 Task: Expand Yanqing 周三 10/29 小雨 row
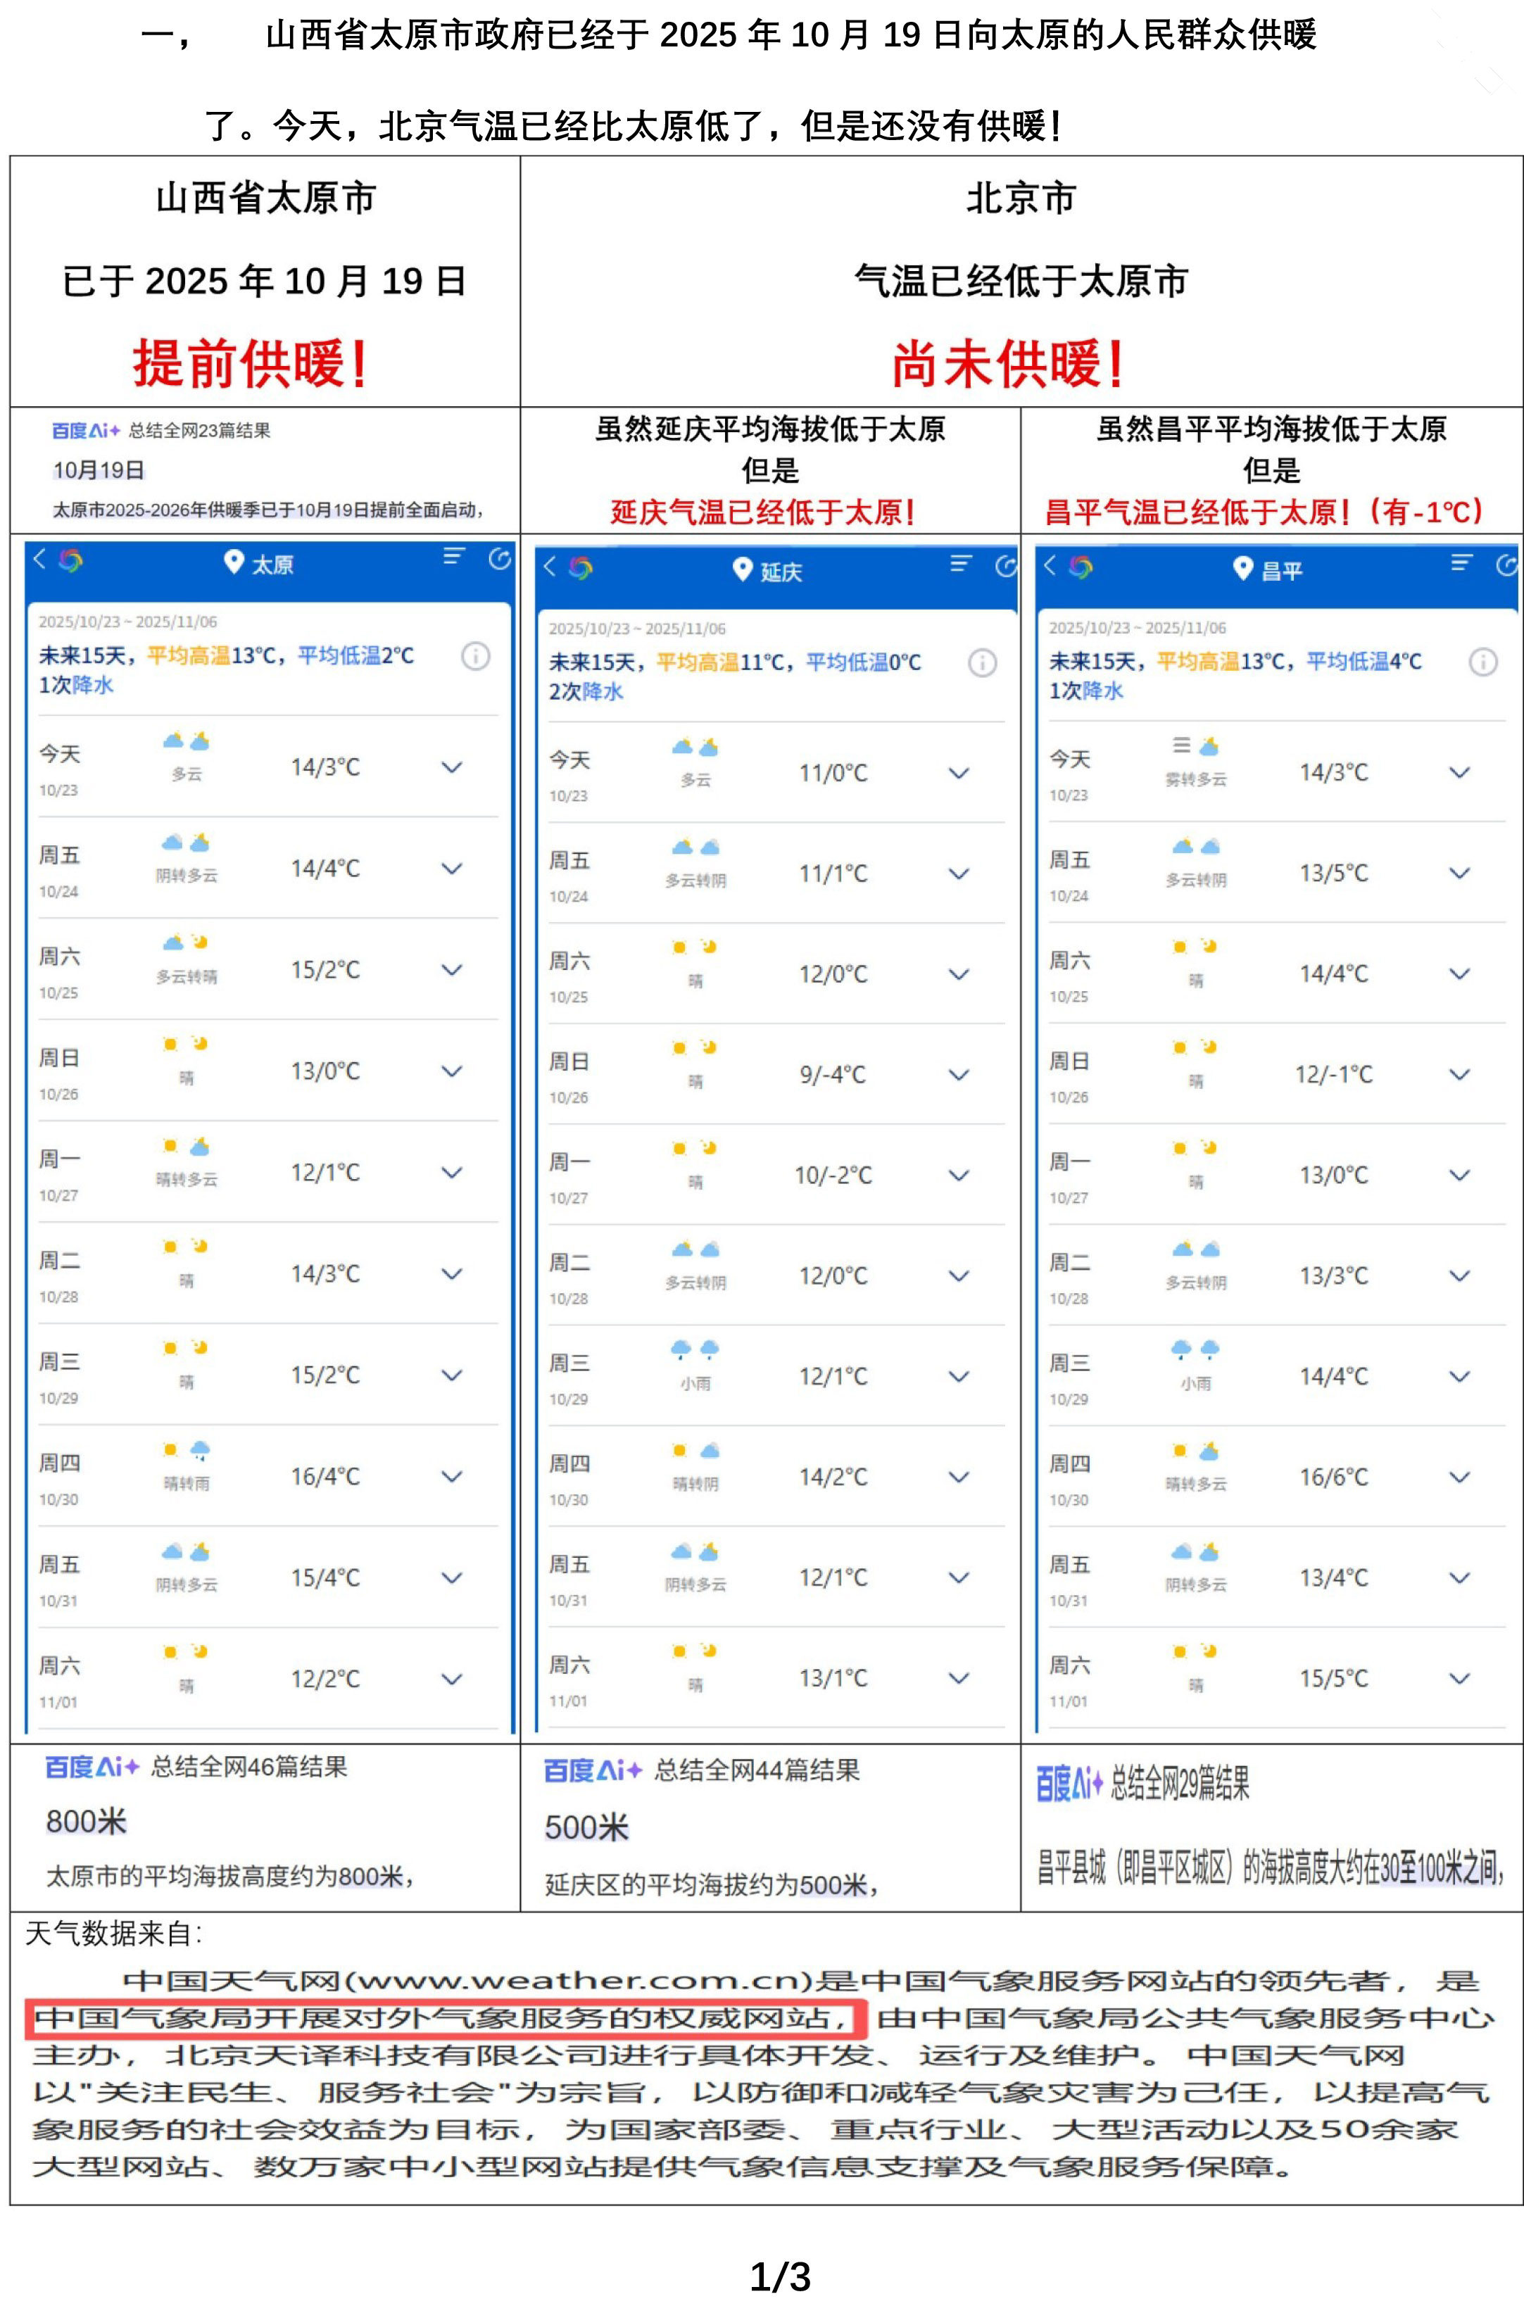(958, 1376)
